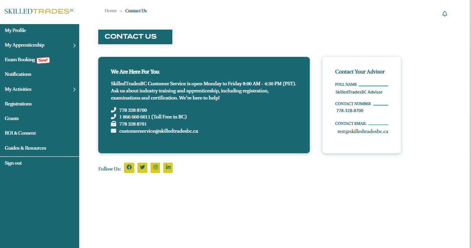Open the Instagram social icon
471x248 pixels.
[x=155, y=167]
